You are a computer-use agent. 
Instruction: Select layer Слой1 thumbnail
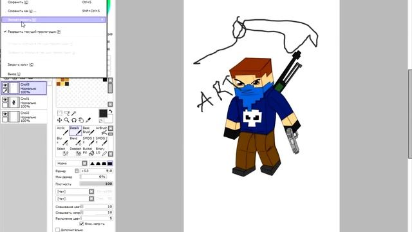14,102
